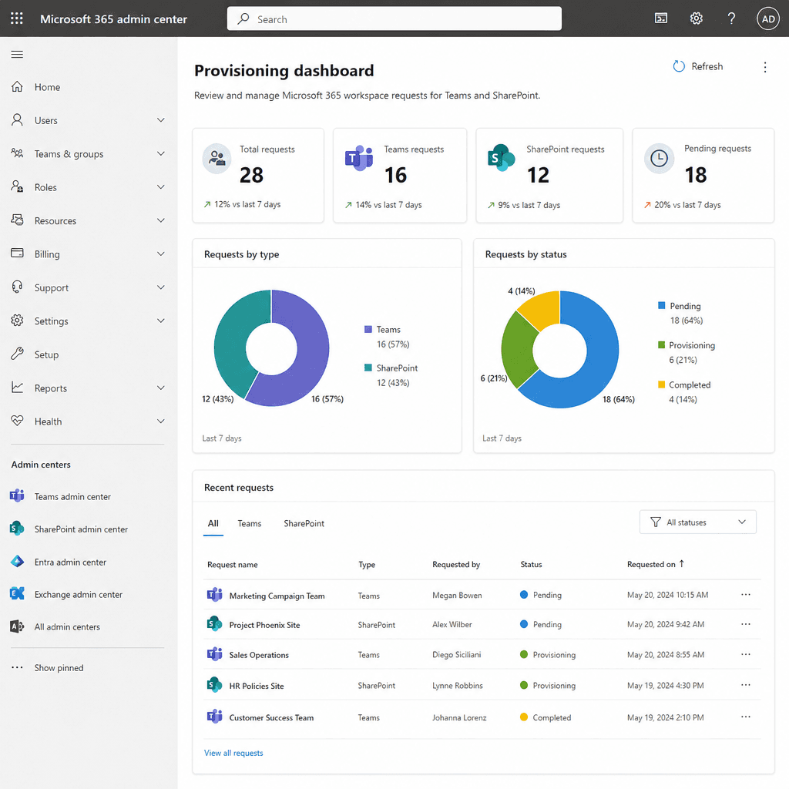Screen dimensions: 789x789
Task: Click the Show pinned ellipsis icon
Action: [x=17, y=667]
